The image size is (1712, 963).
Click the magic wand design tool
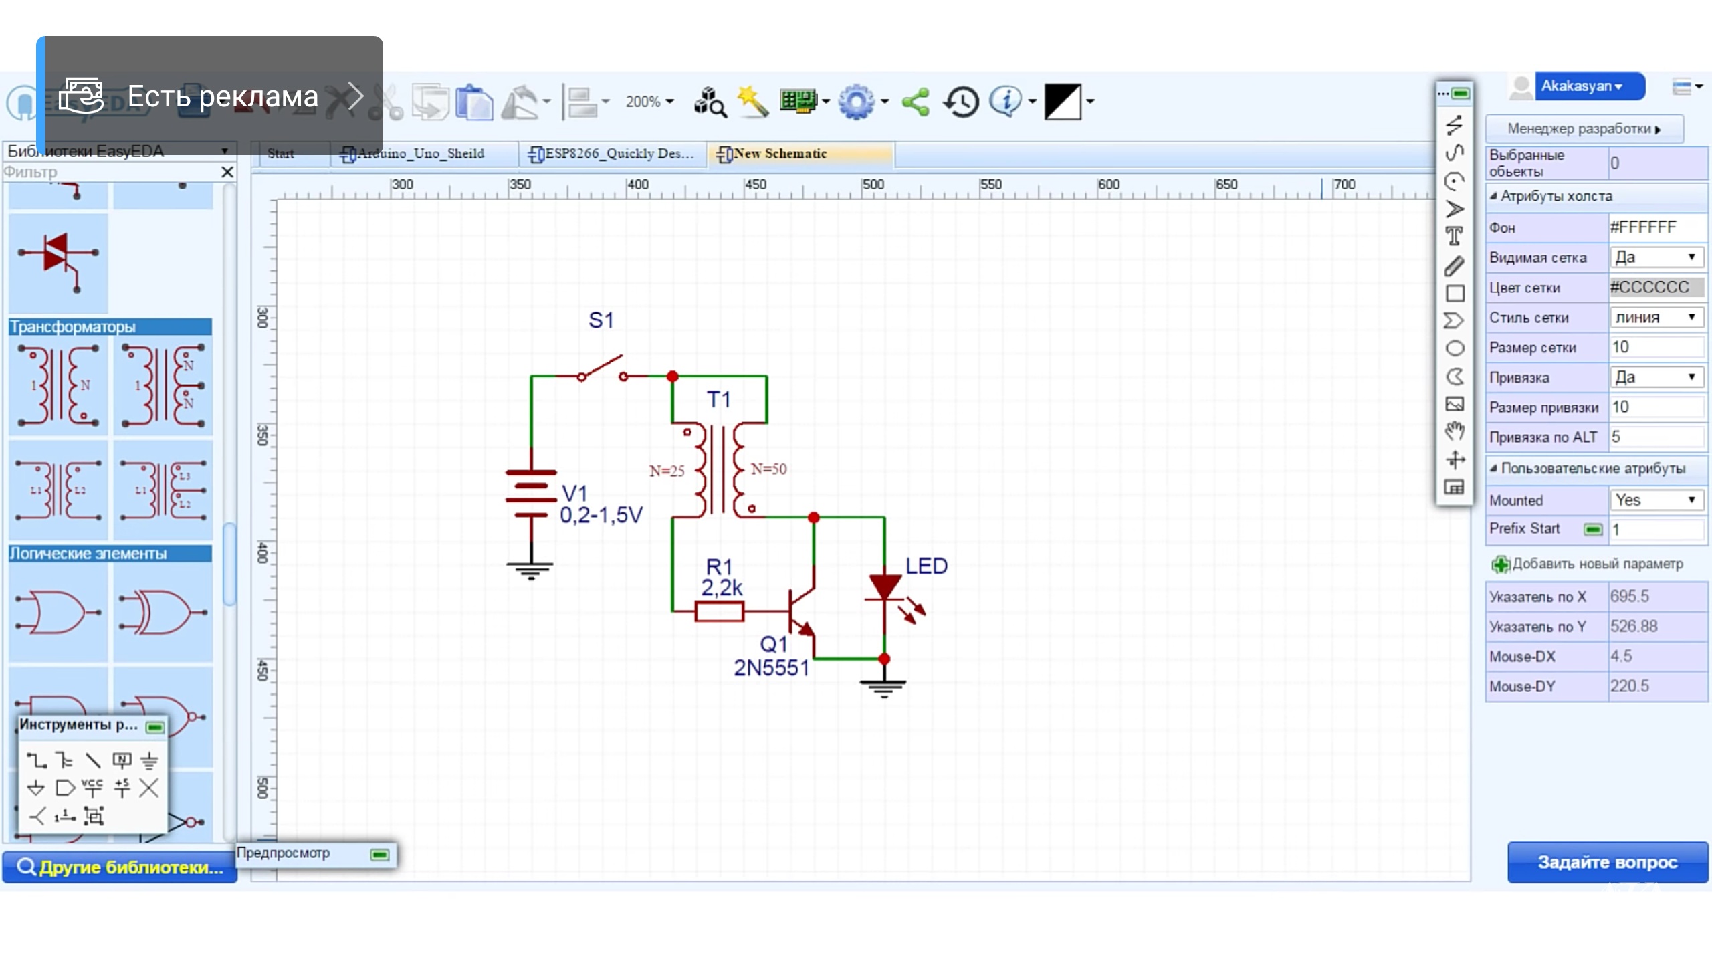(x=753, y=102)
